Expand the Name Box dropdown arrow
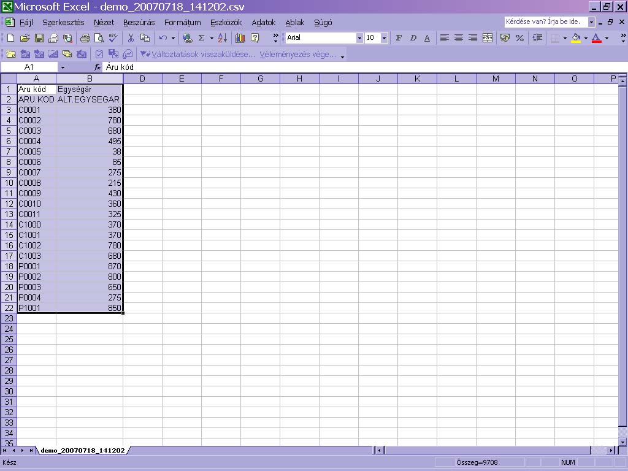 point(63,67)
